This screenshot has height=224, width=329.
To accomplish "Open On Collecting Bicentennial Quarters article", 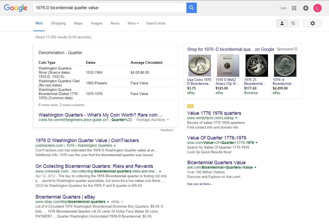I will pos(94,166).
